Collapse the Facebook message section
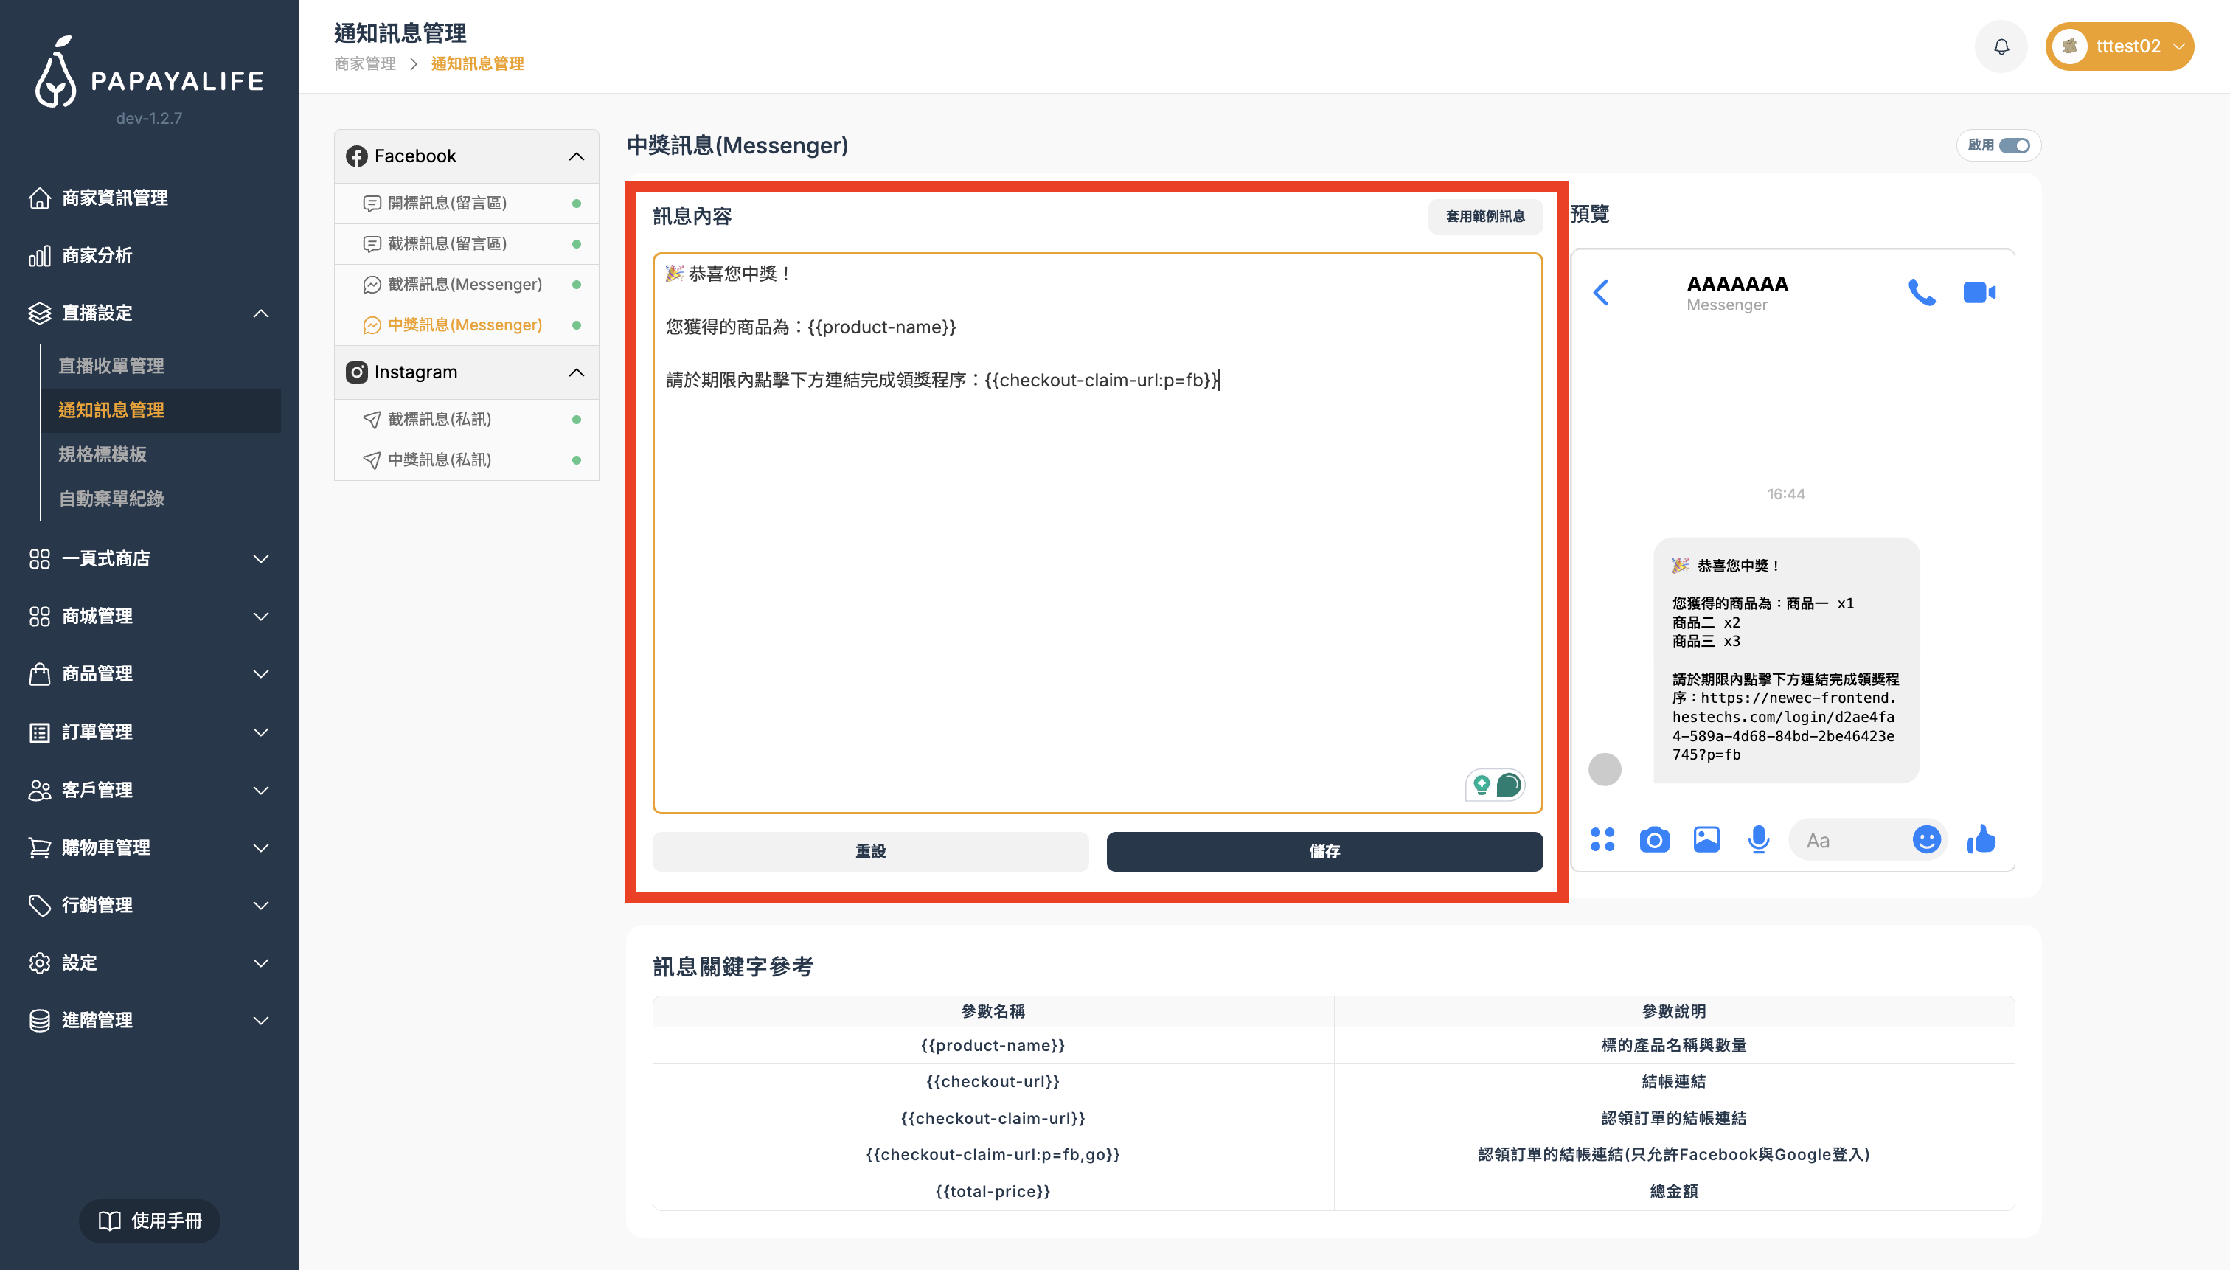Viewport: 2230px width, 1270px height. (576, 156)
